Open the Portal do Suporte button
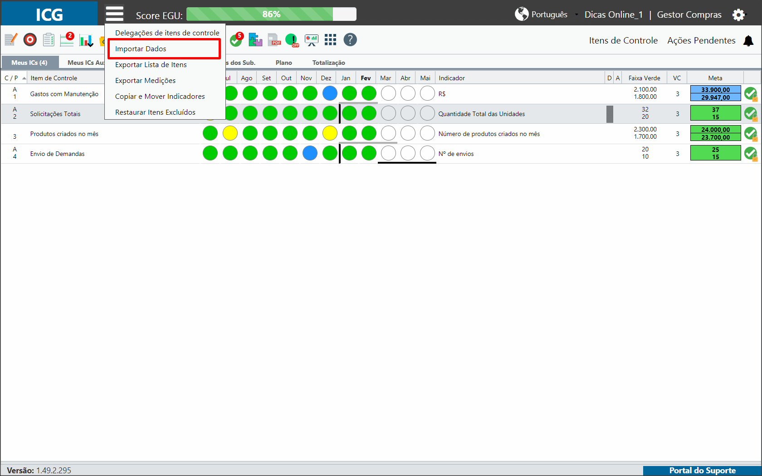762x476 pixels. (x=702, y=471)
